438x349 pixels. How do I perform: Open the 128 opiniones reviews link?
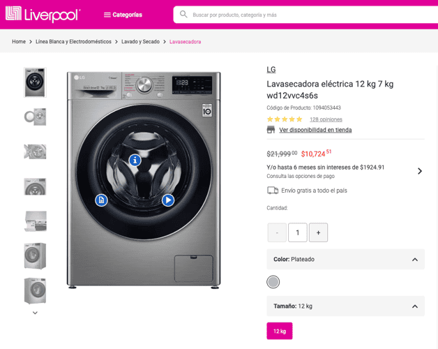click(326, 119)
